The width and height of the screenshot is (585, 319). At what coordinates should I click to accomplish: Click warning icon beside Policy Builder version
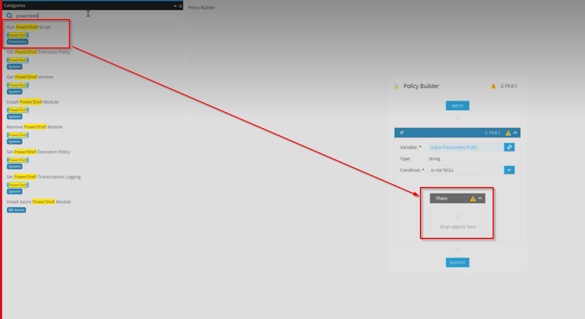(493, 86)
